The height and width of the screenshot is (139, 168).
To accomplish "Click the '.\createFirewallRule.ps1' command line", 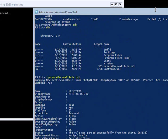I will pos(63,77).
